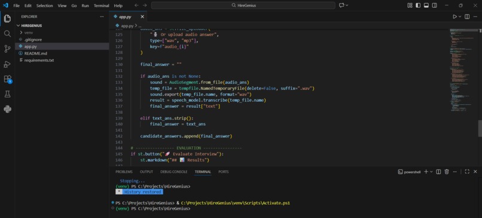Click the candidate_answers.append code line

tap(186, 136)
